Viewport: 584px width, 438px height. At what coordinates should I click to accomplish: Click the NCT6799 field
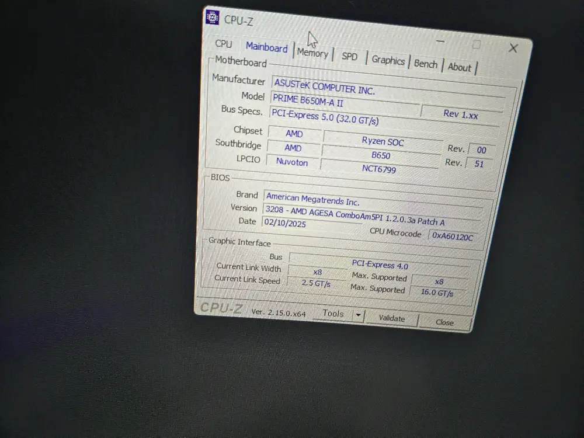coord(379,169)
